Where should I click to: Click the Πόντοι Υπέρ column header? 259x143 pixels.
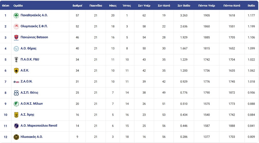pyautogui.click(x=207, y=5)
